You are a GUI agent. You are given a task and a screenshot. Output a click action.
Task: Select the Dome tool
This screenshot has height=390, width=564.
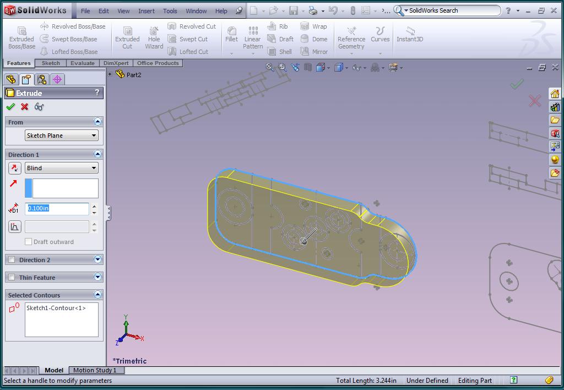(314, 39)
